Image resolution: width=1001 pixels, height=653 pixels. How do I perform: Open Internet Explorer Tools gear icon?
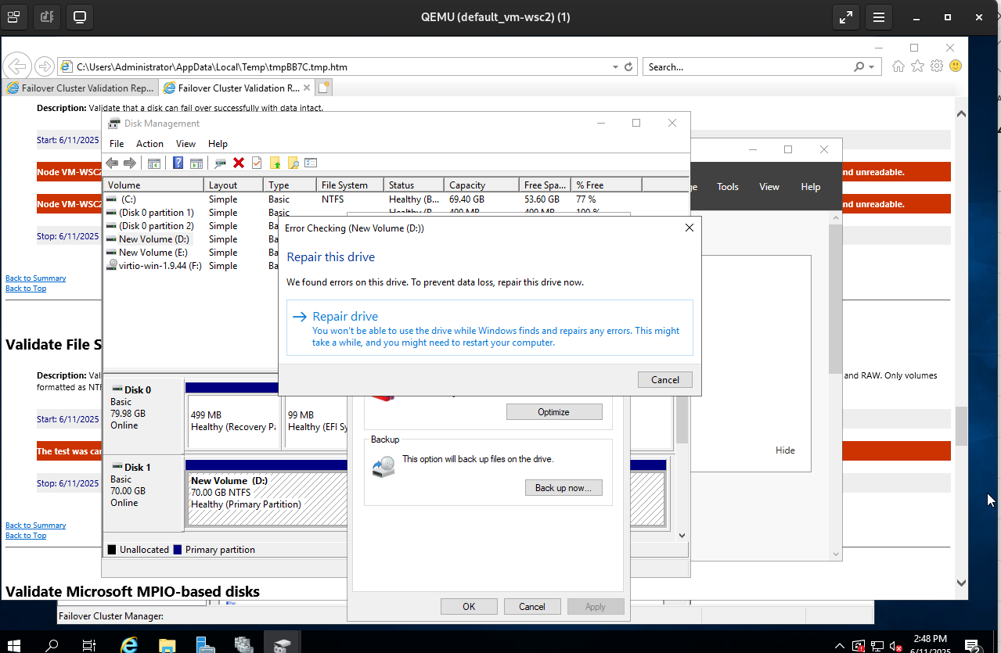(936, 66)
